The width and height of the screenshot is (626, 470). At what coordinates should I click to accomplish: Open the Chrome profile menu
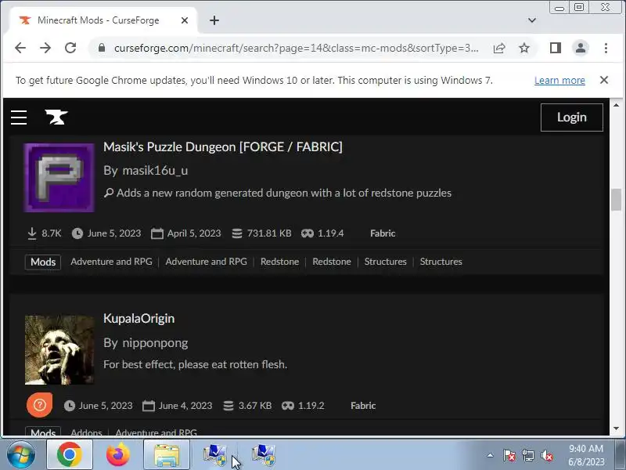click(581, 48)
